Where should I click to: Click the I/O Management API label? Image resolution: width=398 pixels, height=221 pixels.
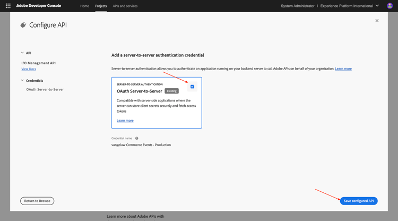pos(39,63)
